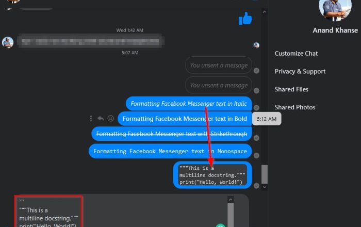The height and width of the screenshot is (227, 361).
Task: Open Shared Photos section
Action: click(x=295, y=107)
